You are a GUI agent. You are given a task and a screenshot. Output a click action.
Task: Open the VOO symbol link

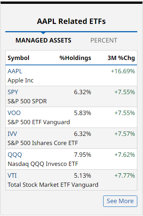14,113
